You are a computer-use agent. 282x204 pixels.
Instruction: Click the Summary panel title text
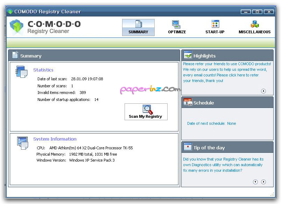point(31,56)
